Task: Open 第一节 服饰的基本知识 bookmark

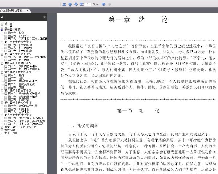Action: click(23, 66)
